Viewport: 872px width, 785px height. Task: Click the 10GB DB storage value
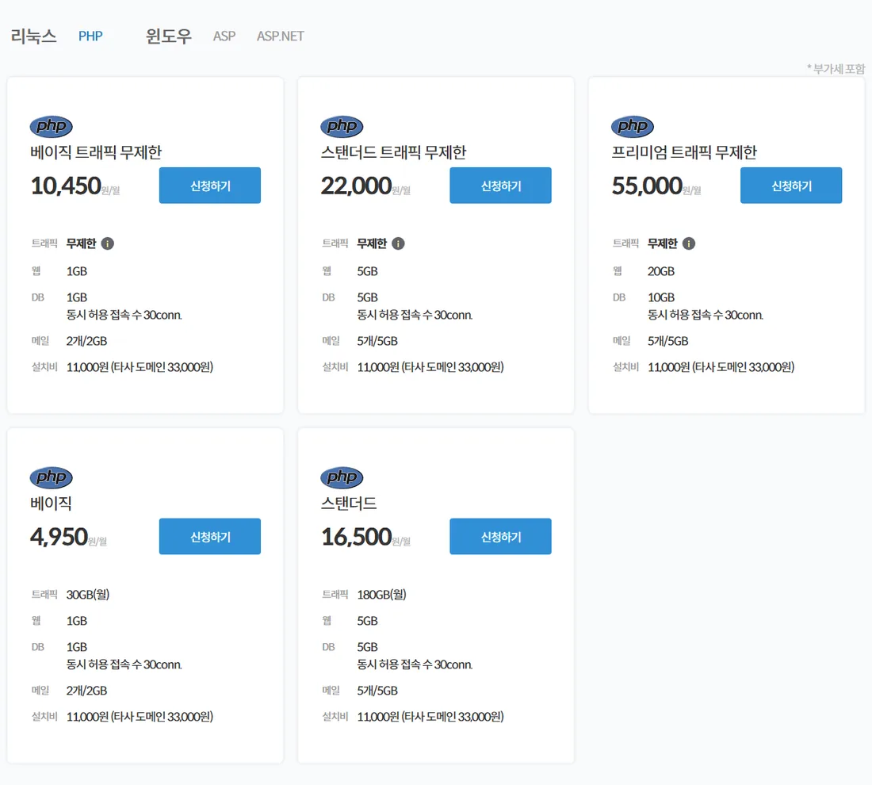click(661, 297)
